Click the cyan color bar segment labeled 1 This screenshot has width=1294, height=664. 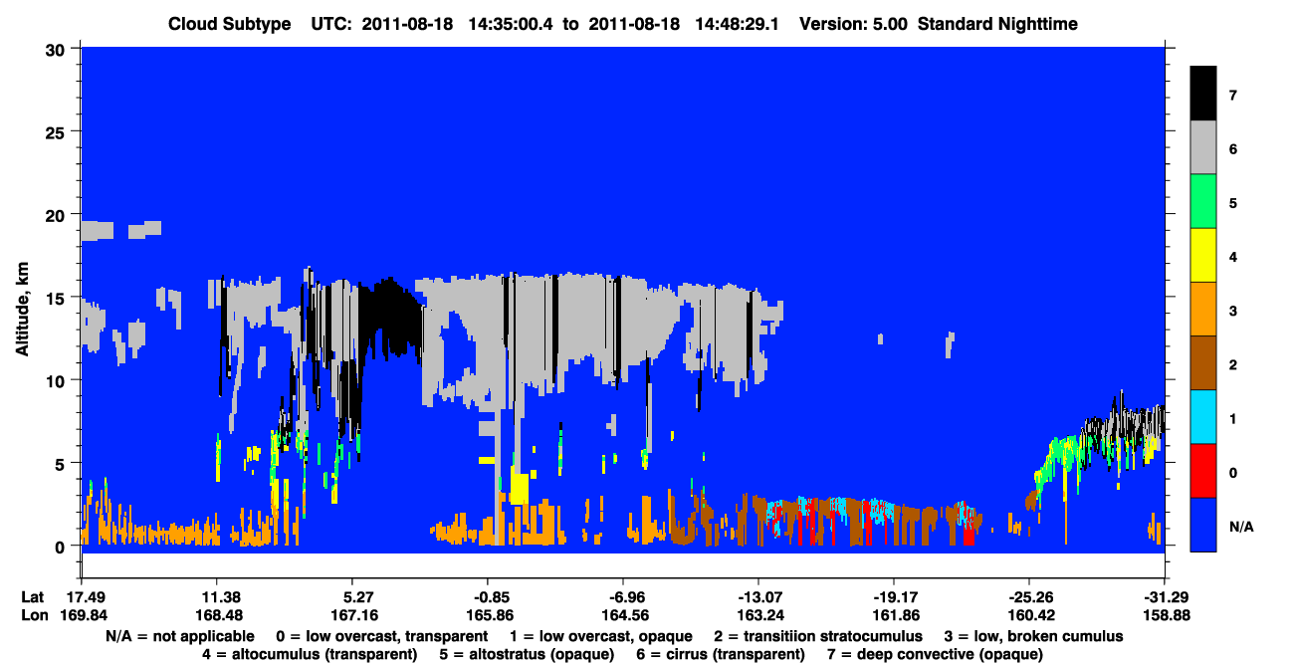(x=1203, y=416)
